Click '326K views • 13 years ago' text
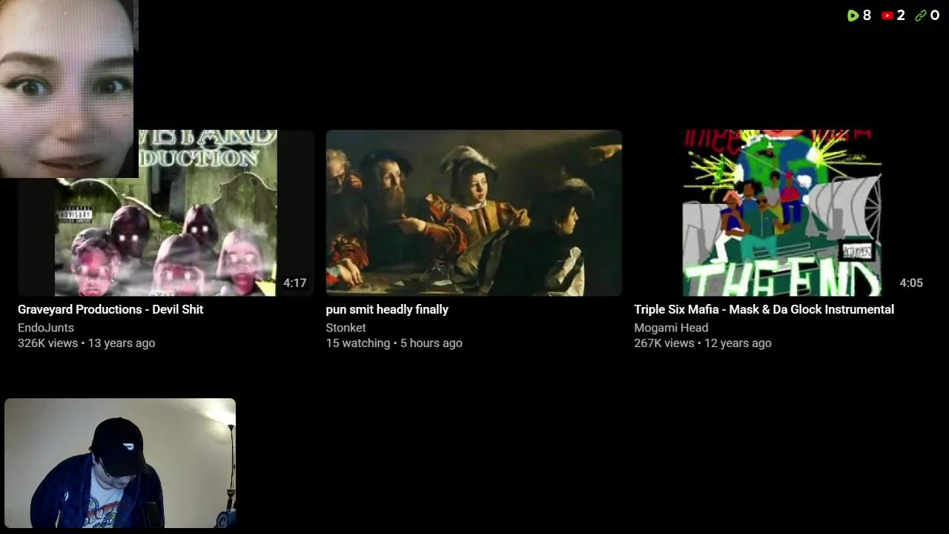 [x=87, y=343]
